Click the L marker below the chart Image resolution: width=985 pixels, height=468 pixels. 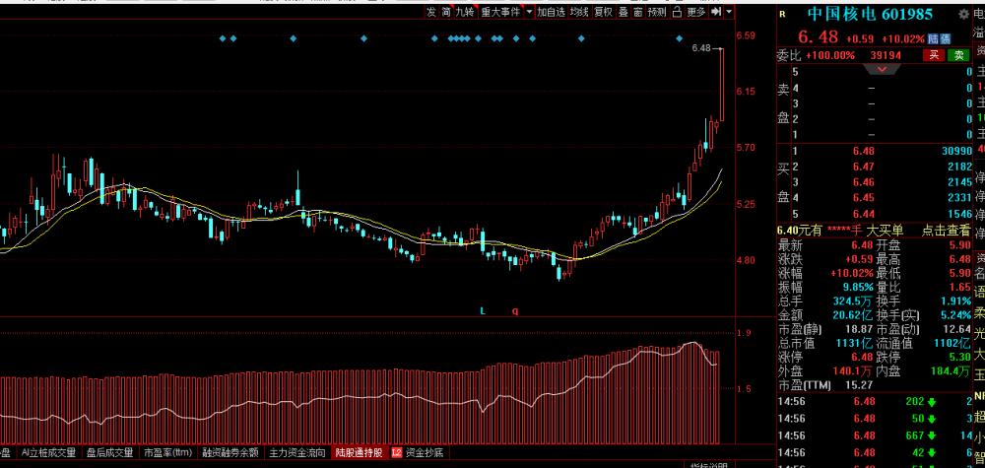pyautogui.click(x=483, y=310)
